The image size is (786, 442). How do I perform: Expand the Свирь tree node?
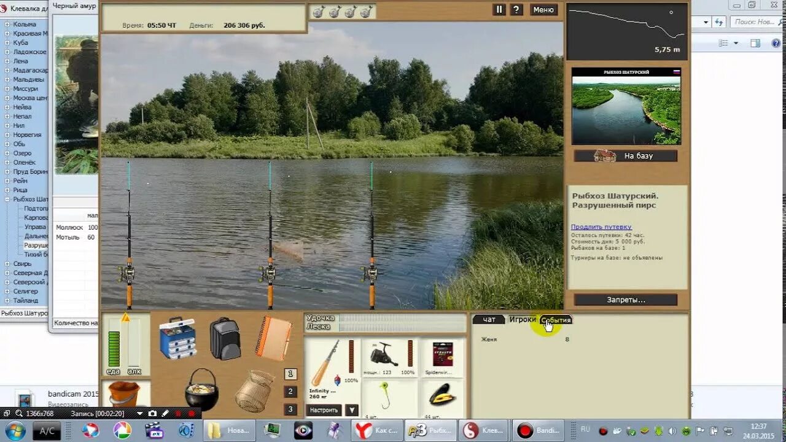pyautogui.click(x=8, y=264)
